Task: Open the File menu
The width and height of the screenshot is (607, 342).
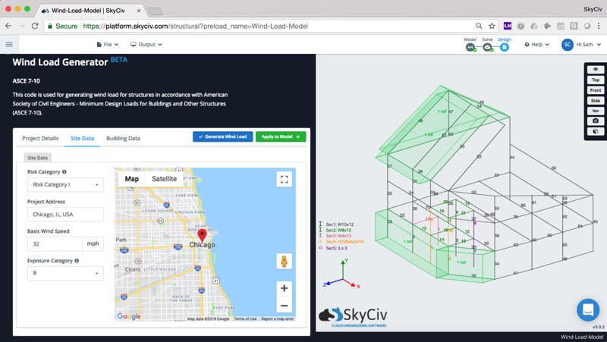Action: pos(108,45)
